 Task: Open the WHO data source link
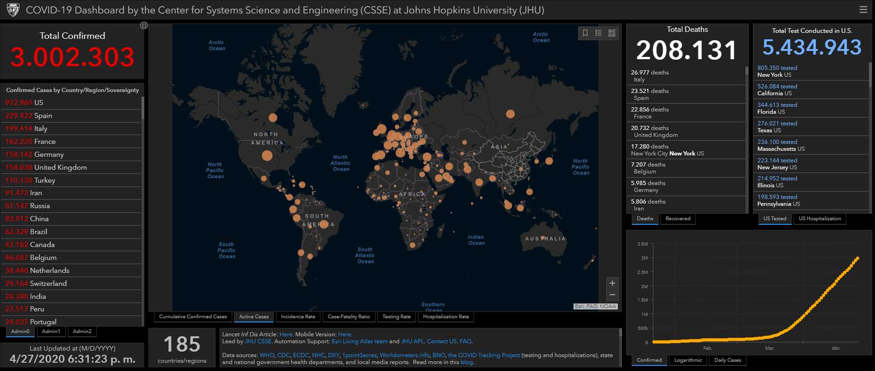(267, 355)
